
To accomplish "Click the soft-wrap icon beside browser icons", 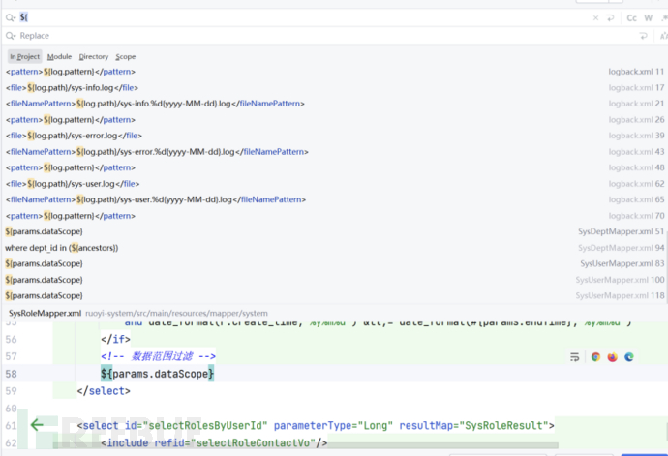I will click(x=574, y=357).
